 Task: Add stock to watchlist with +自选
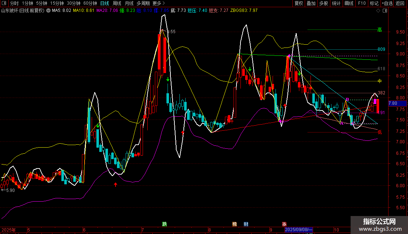tap(387, 4)
